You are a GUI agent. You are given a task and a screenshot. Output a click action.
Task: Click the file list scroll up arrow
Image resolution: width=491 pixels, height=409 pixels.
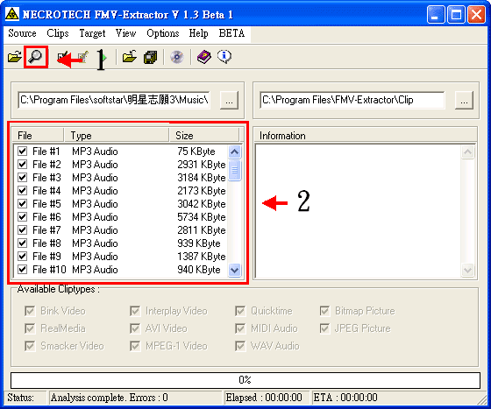click(235, 152)
